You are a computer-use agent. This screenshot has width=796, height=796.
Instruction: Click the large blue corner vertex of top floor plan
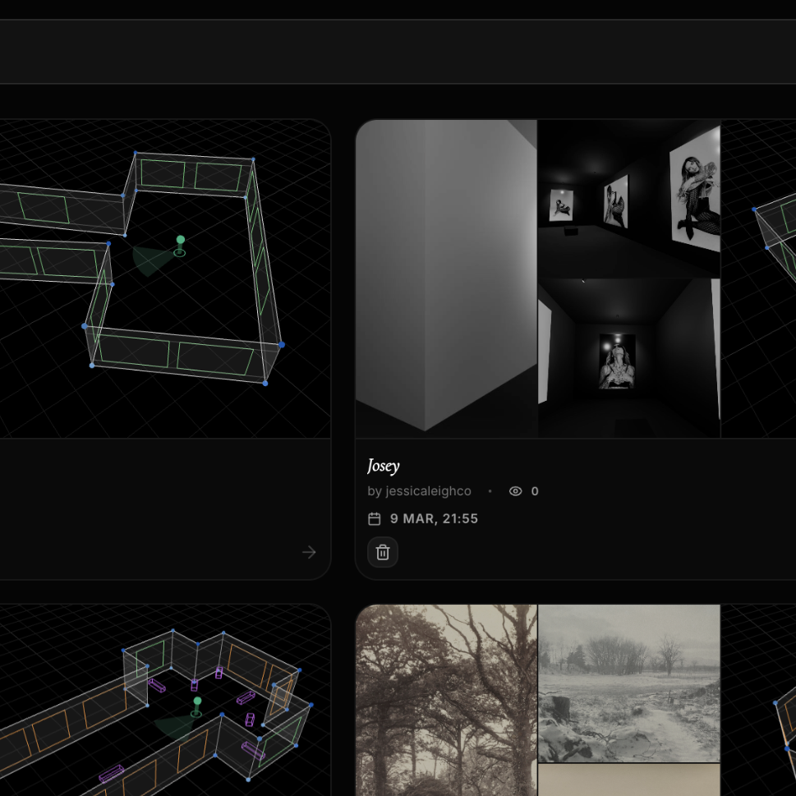point(282,345)
